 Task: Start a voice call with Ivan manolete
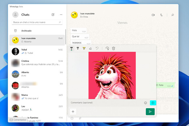pos(161,15)
